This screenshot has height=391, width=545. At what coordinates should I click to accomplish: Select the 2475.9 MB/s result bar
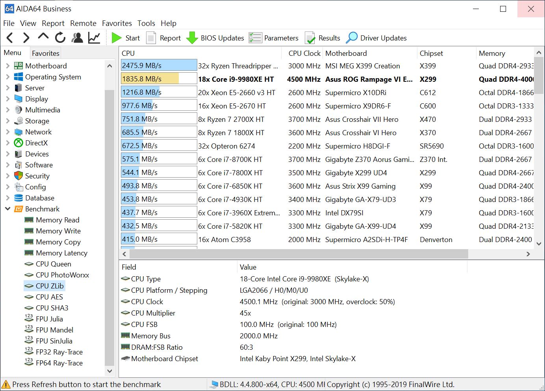click(159, 65)
